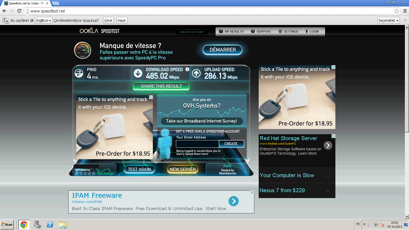
Task: Open the Chrome menu icon
Action: point(405,11)
